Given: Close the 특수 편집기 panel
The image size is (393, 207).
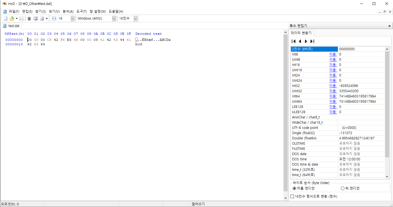Looking at the screenshot, I should (x=389, y=26).
